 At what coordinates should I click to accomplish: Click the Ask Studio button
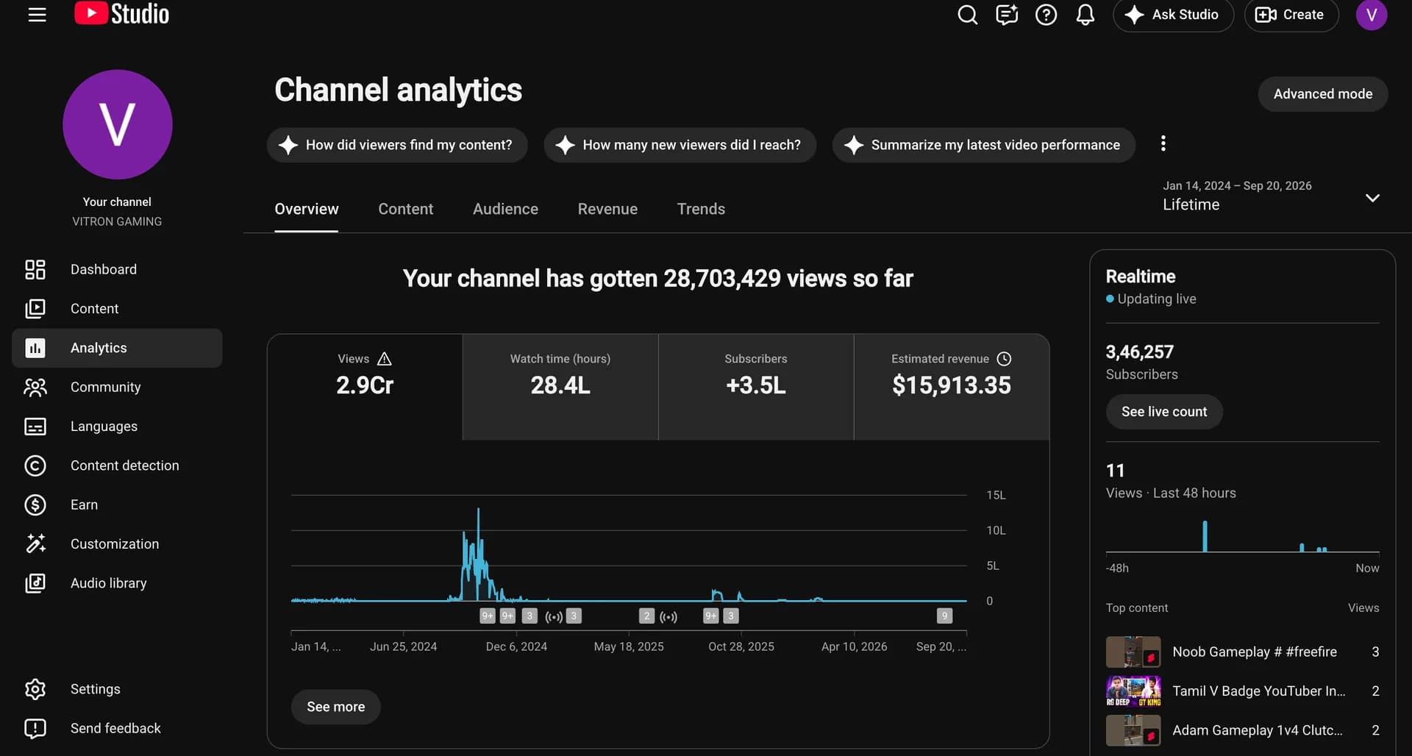click(x=1173, y=15)
